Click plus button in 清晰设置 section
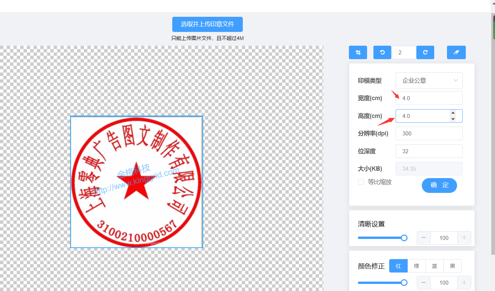This screenshot has width=495, height=291. coord(464,238)
